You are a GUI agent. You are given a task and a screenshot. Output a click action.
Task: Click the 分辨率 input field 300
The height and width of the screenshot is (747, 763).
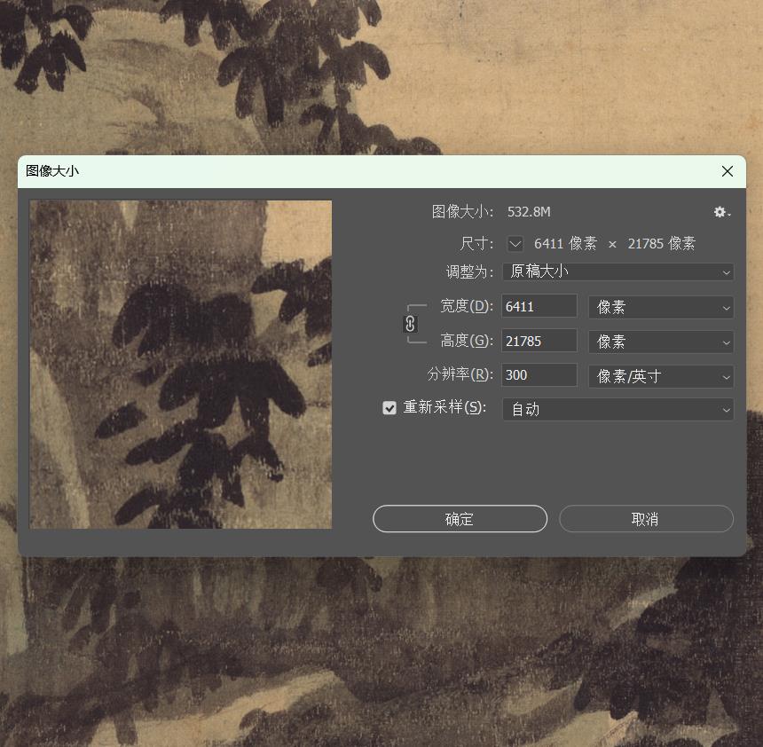tap(539, 375)
